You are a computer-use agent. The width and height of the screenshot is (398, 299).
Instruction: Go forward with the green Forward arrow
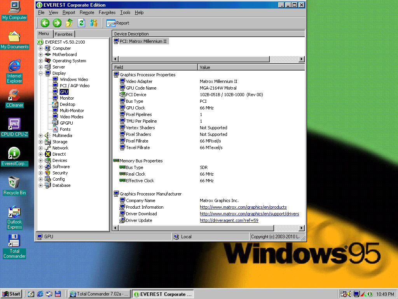pyautogui.click(x=57, y=23)
